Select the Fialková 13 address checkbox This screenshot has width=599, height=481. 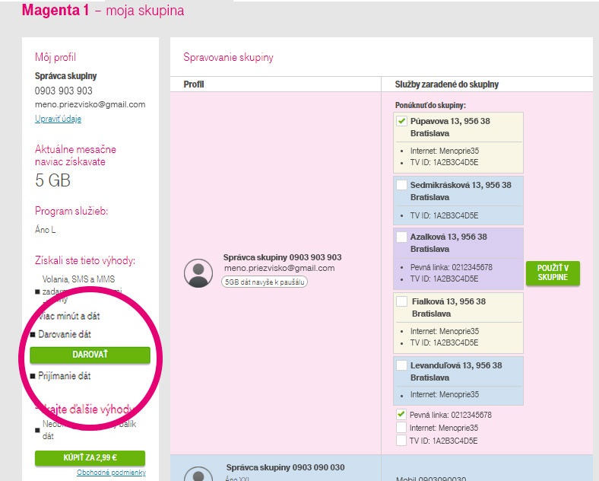[x=401, y=301]
